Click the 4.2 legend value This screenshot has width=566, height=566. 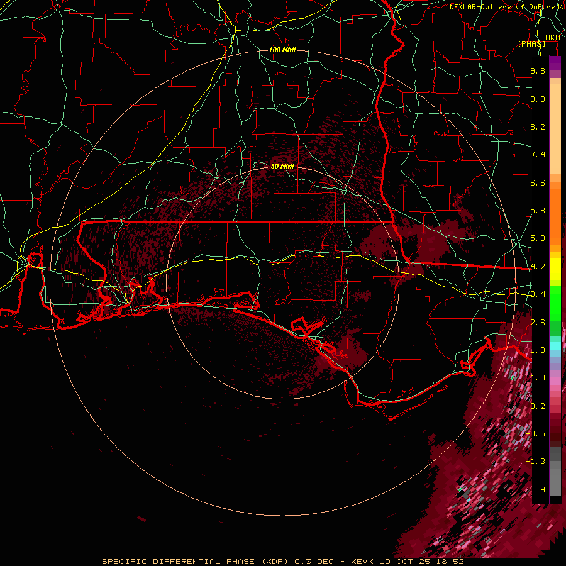point(538,267)
